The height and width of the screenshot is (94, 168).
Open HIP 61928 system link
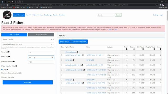69,60
